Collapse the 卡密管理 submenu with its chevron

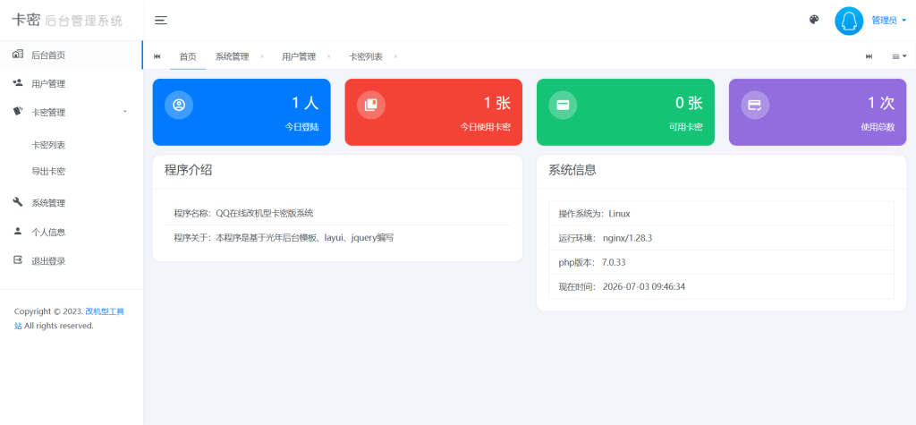[x=124, y=111]
